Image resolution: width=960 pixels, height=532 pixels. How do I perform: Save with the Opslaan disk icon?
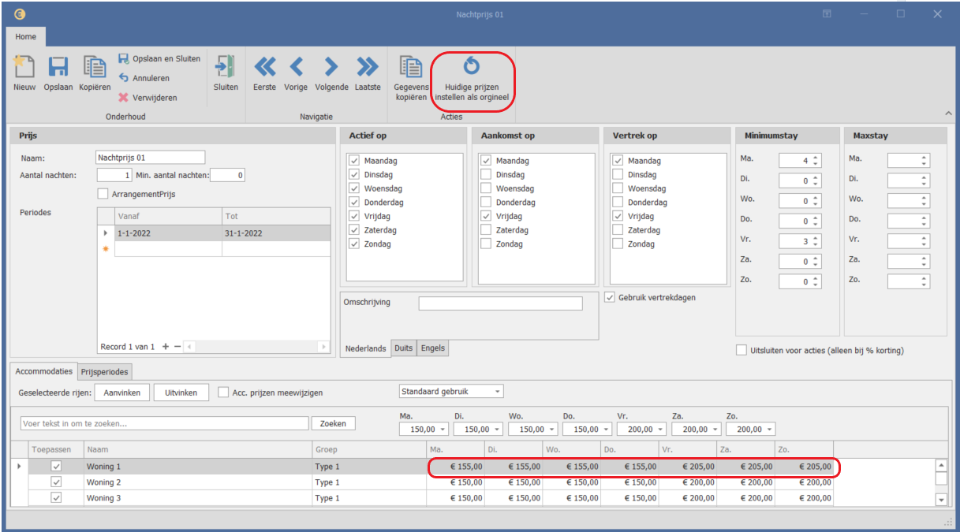point(58,67)
